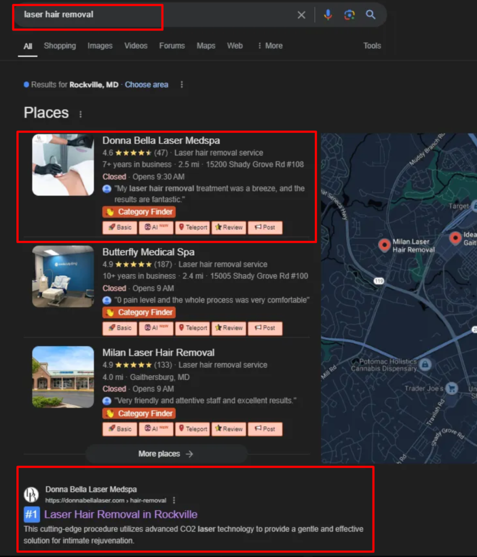
Task: Click the AI button for Butterfly Medical Spa
Action: [x=156, y=328]
